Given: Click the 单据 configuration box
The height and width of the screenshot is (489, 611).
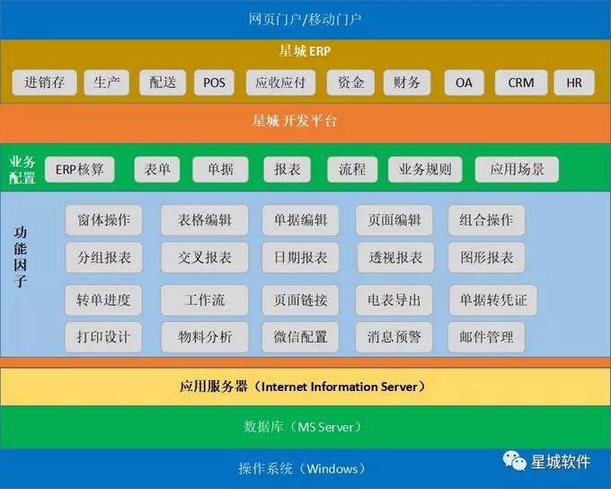Looking at the screenshot, I should (x=220, y=169).
